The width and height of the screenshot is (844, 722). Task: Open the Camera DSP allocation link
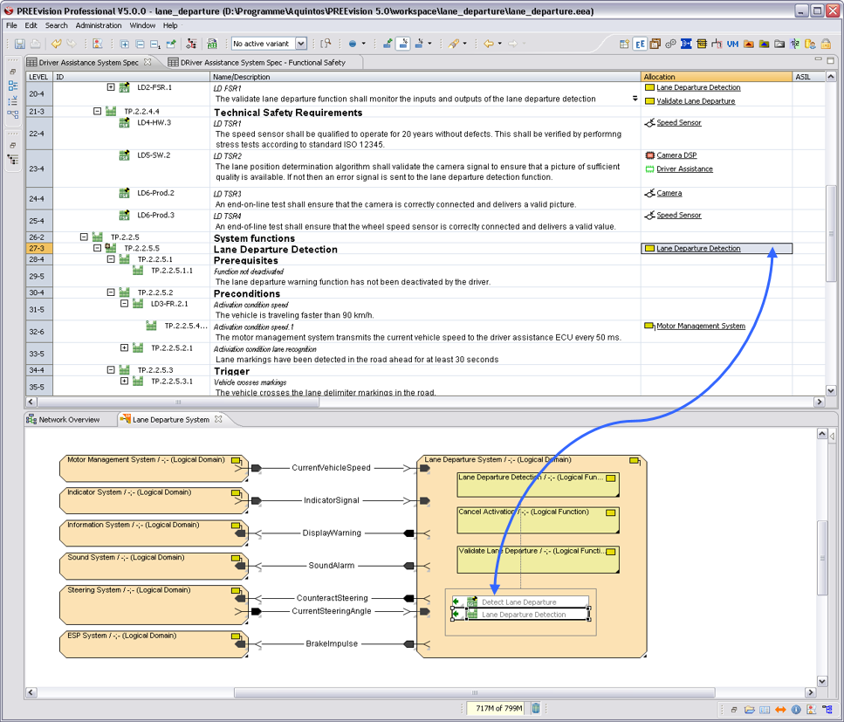[676, 155]
